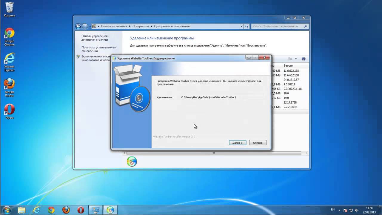Click horizontal scrollbar in programs list
The height and width of the screenshot is (215, 382).
(213, 153)
